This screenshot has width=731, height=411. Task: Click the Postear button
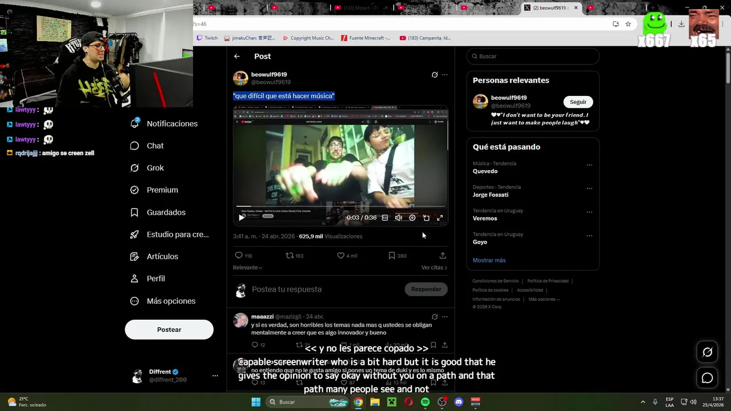tap(169, 329)
